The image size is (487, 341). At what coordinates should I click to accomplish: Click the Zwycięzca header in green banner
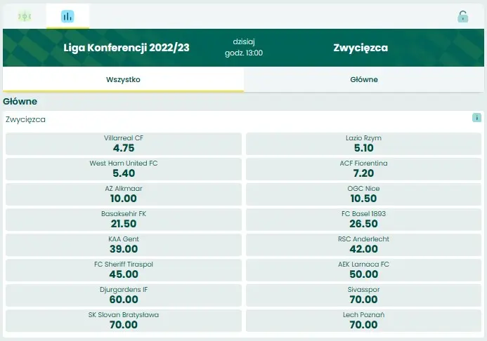coord(361,48)
